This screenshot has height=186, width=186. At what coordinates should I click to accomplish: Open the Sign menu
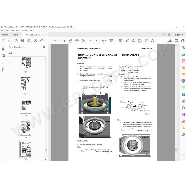click(x=18, y=31)
